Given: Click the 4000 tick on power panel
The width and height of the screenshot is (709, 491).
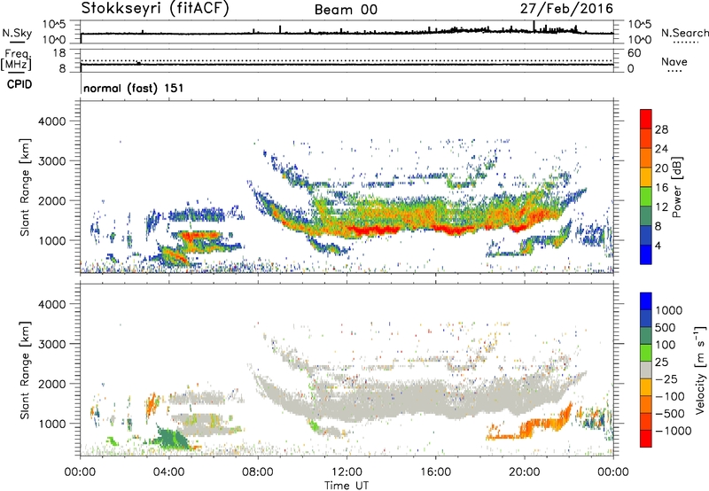Looking at the screenshot, I should pyautogui.click(x=51, y=121).
